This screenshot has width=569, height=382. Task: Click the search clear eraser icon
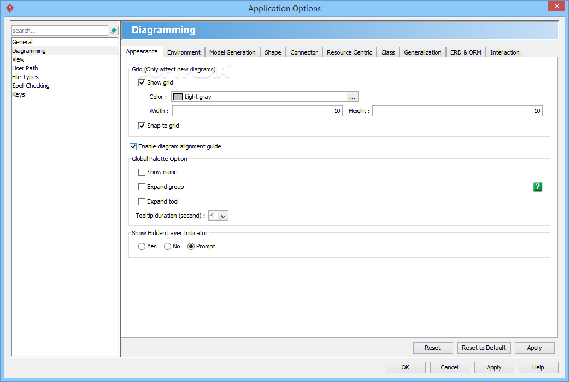pyautogui.click(x=114, y=31)
